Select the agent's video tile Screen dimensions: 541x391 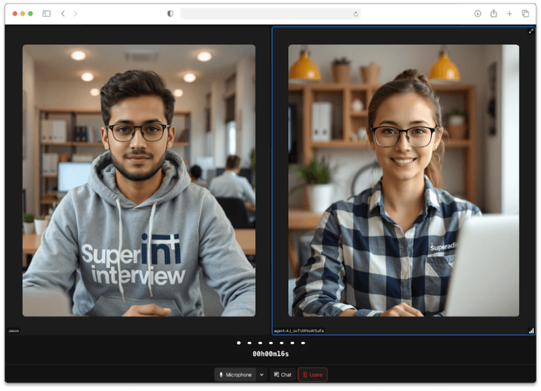(403, 180)
